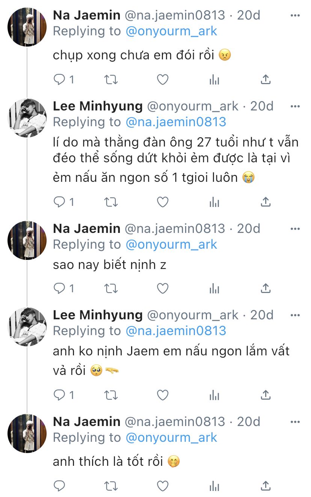Reply to the 'anh thích là tốt rồi' tweet
Viewport: 311px width, 497px height.
pyautogui.click(x=60, y=486)
